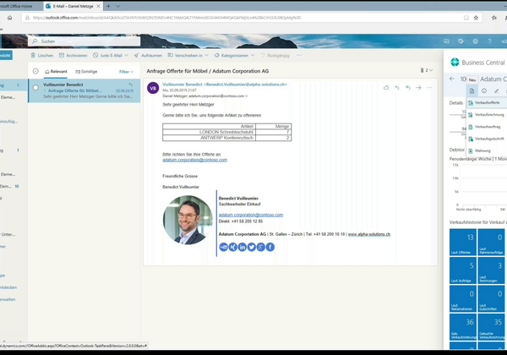This screenshot has width=507, height=355.
Task: Click the Outlook Suchen search field
Action: point(84,41)
